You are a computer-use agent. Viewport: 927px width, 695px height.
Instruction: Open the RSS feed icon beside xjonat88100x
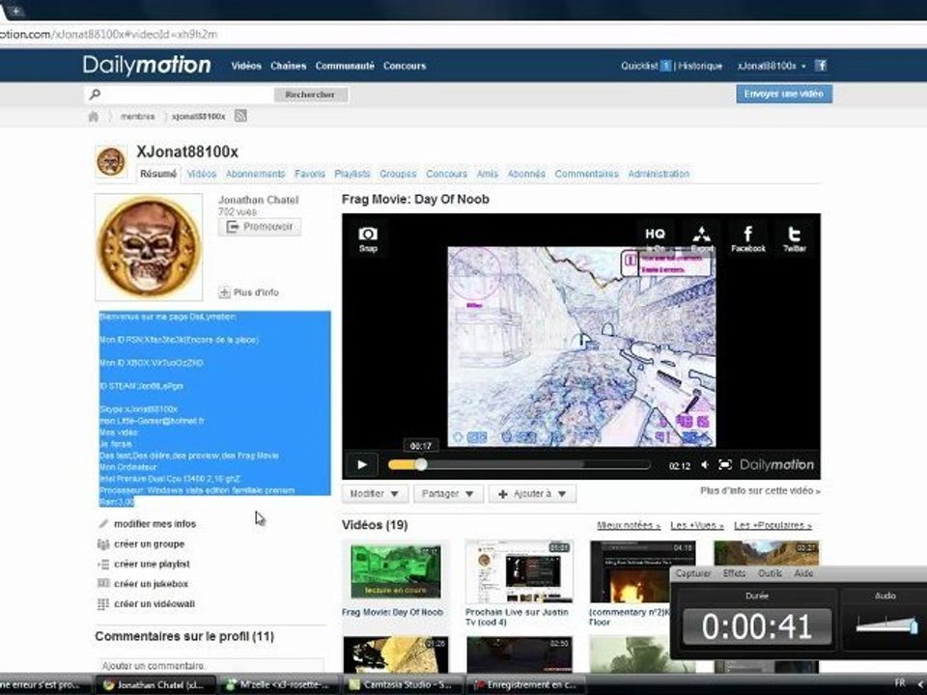[240, 116]
